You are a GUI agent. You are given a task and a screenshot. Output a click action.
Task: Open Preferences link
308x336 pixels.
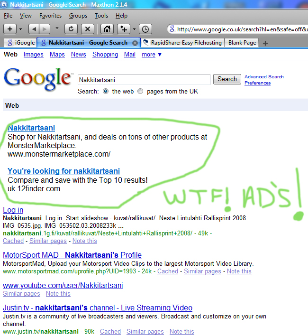tap(257, 83)
